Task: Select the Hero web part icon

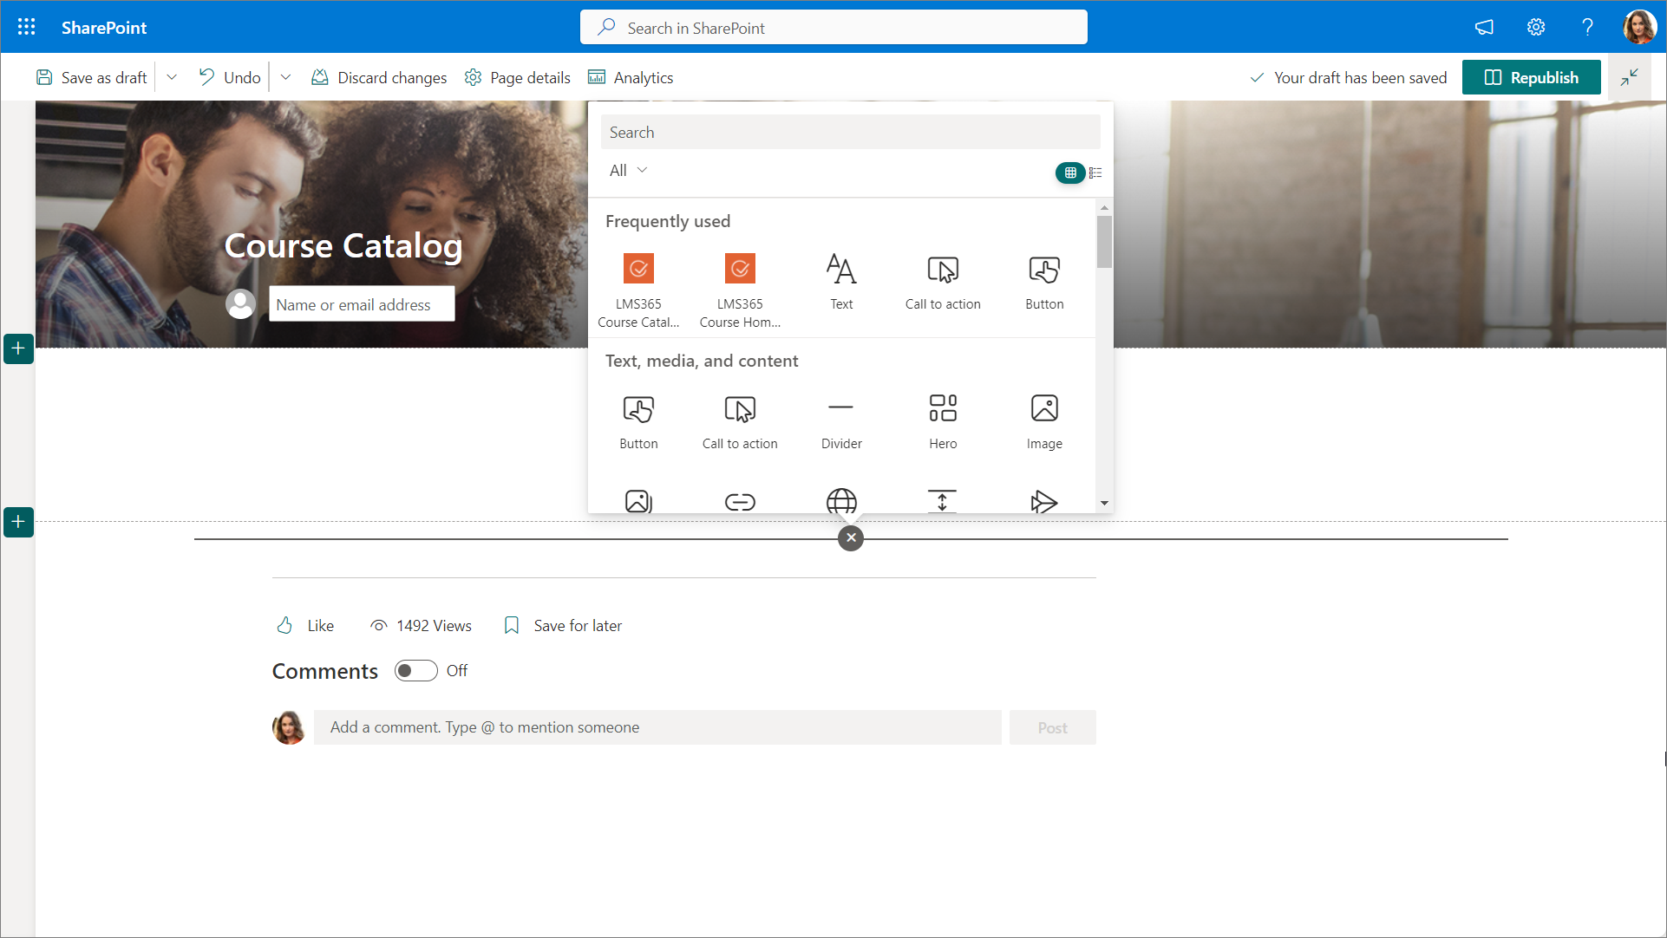Action: [943, 408]
